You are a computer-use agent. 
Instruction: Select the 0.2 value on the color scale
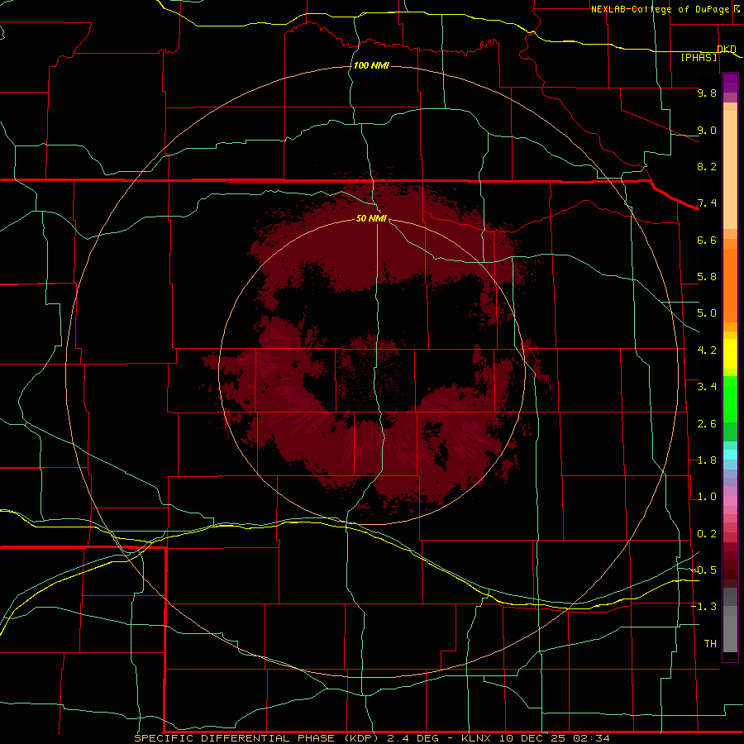pyautogui.click(x=707, y=534)
